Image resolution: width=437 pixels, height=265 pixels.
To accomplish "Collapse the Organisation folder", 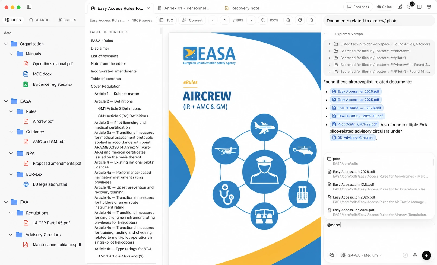I will (x=6, y=44).
